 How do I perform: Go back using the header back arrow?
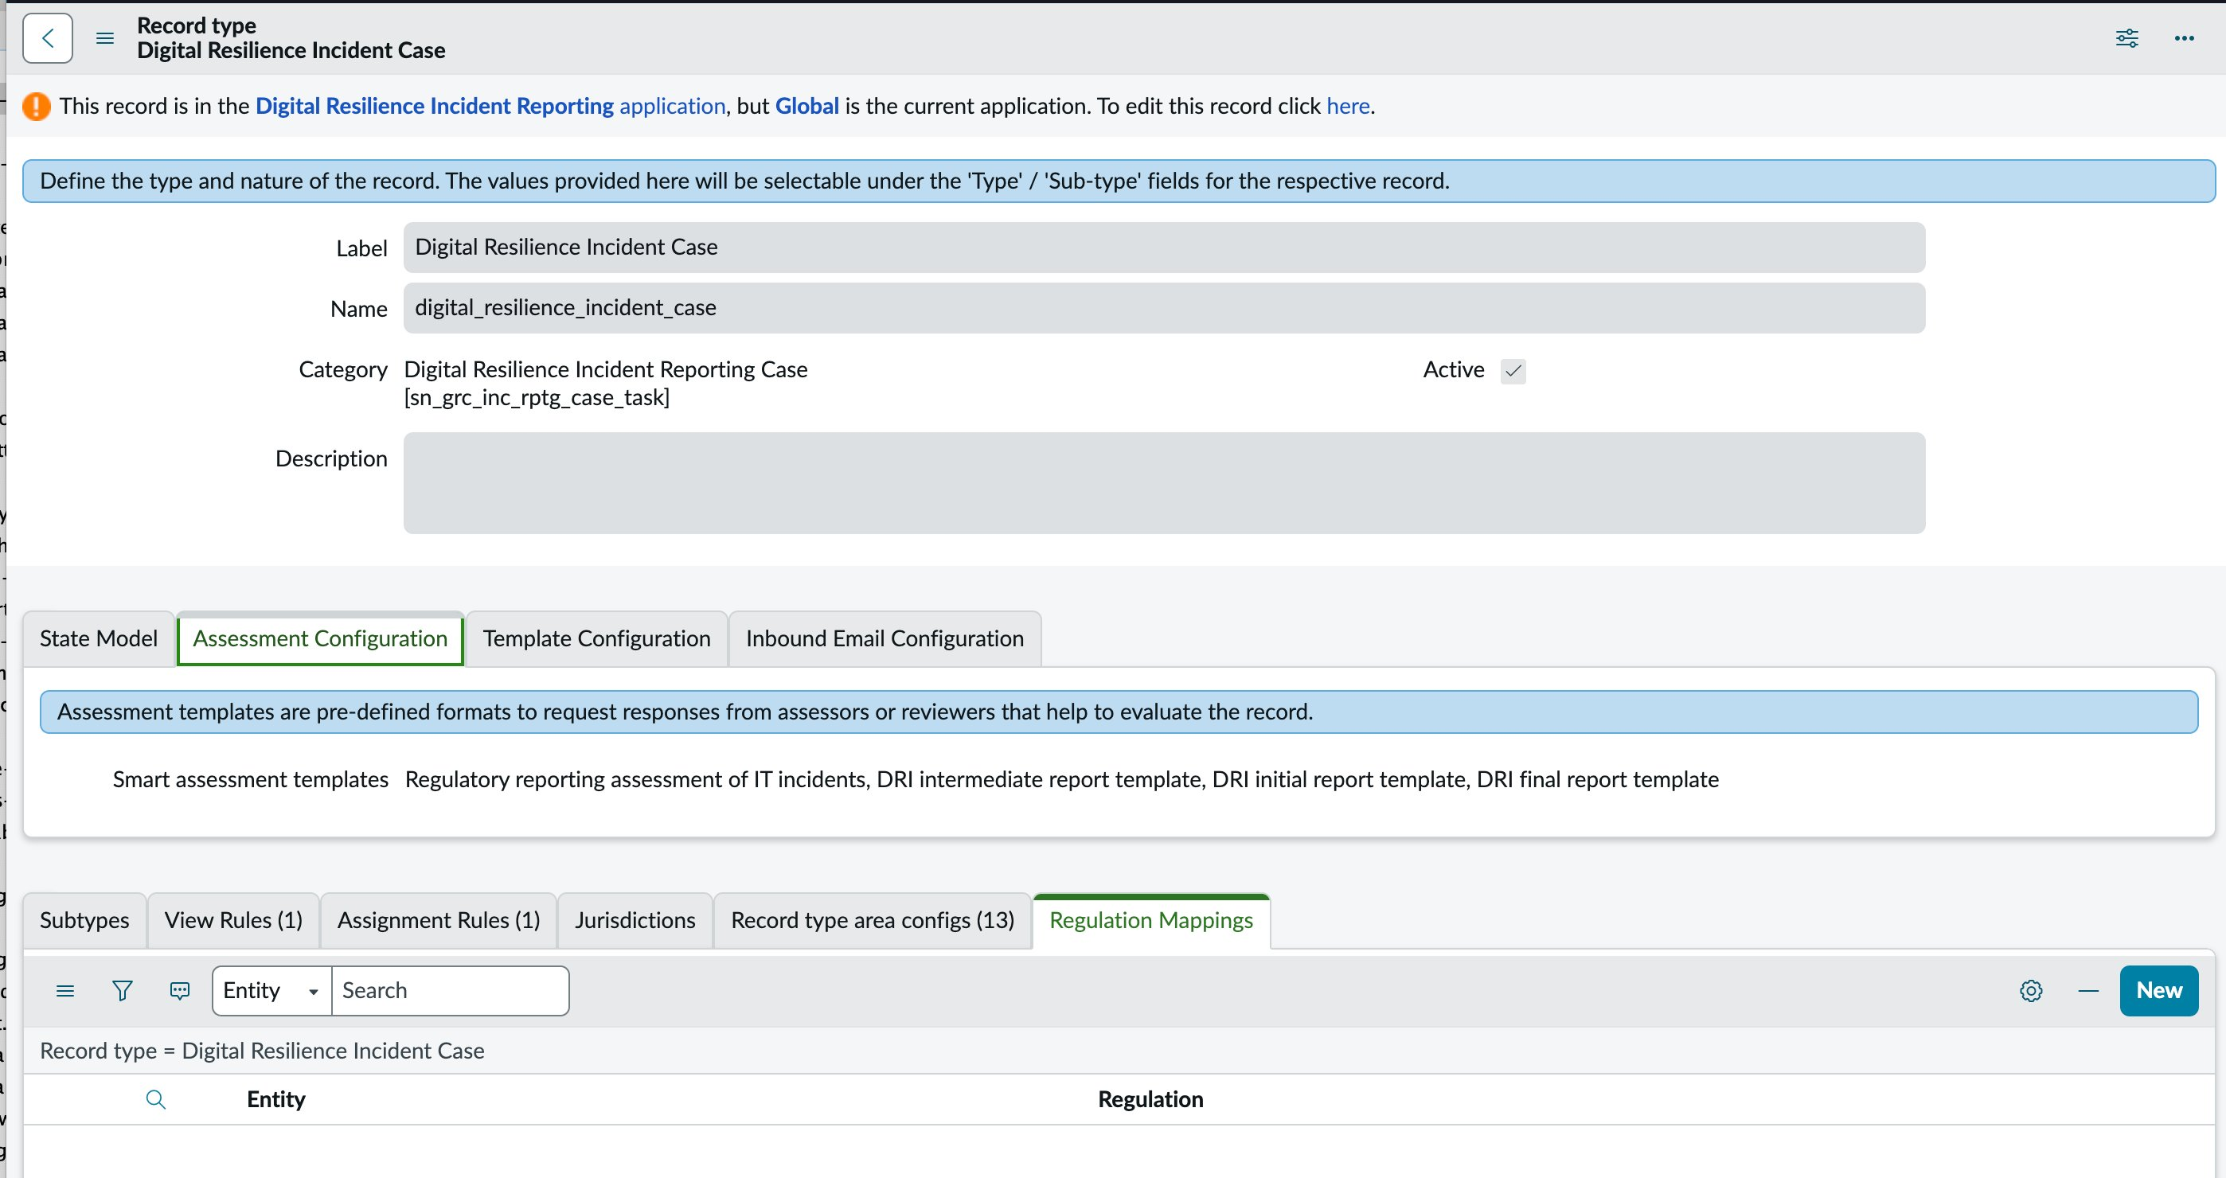pos(48,38)
